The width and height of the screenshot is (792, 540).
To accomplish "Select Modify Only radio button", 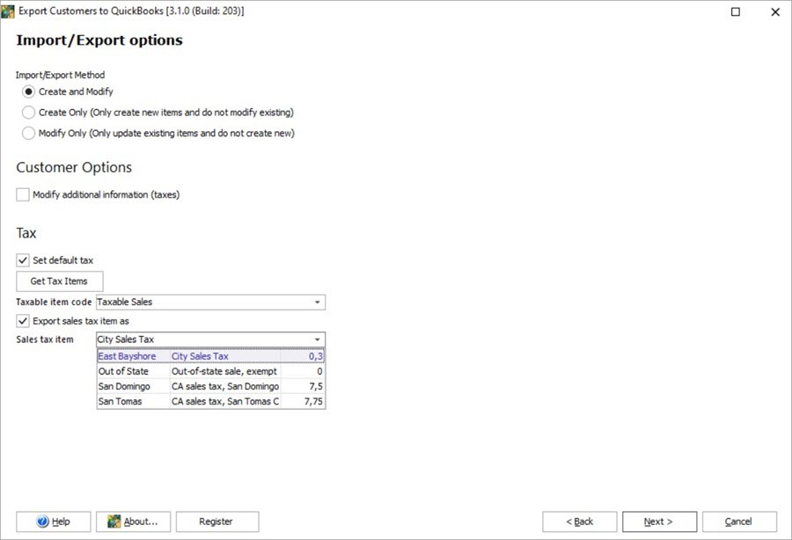I will [x=29, y=134].
